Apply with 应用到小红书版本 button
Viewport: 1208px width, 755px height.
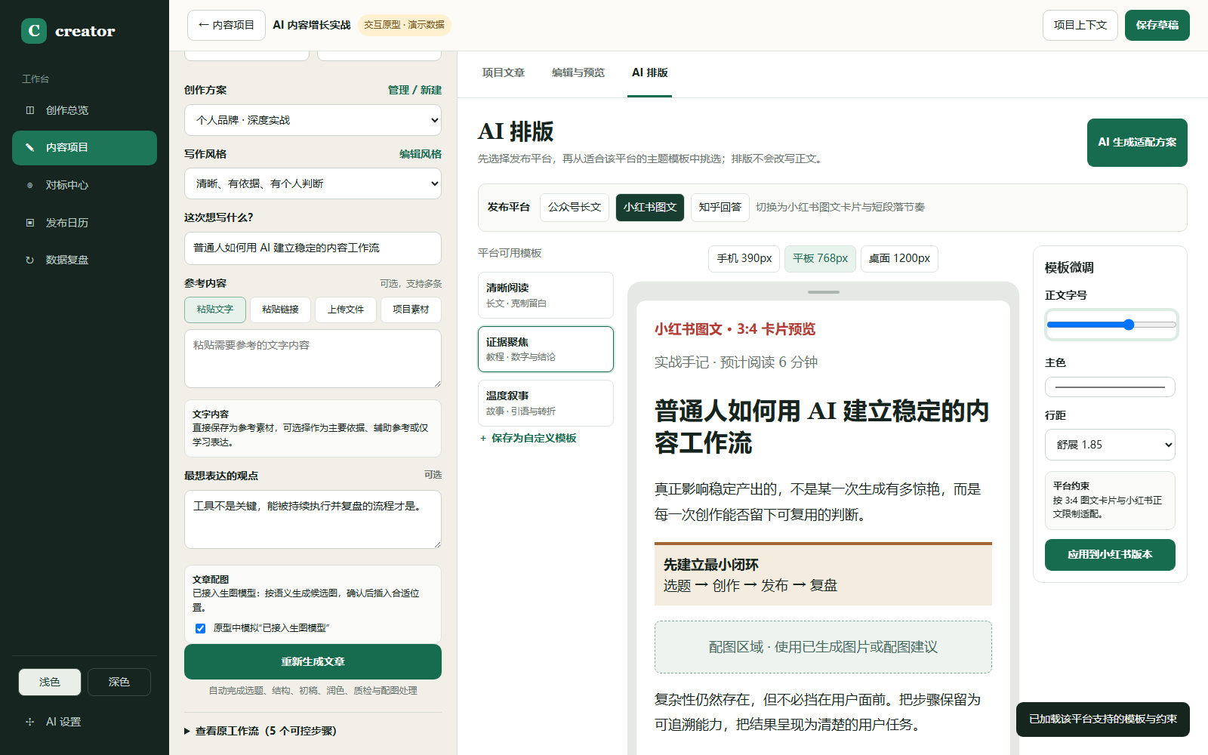pyautogui.click(x=1110, y=554)
